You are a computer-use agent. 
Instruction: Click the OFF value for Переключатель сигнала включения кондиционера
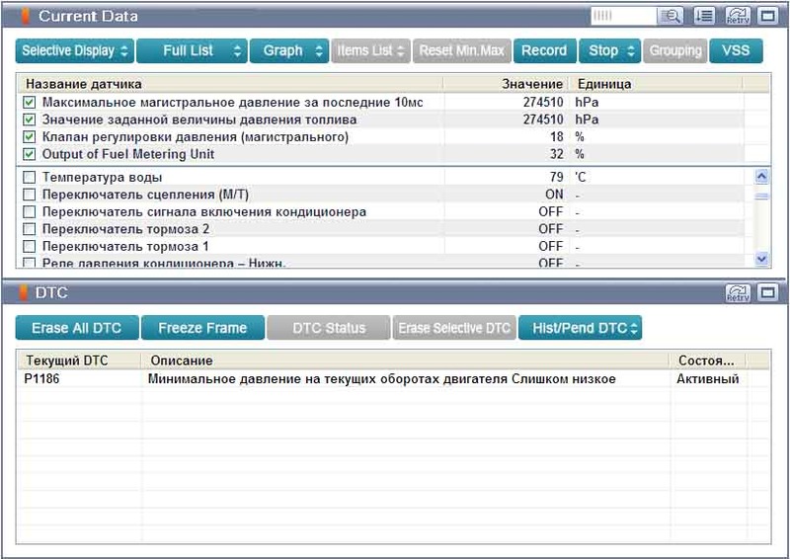(551, 211)
